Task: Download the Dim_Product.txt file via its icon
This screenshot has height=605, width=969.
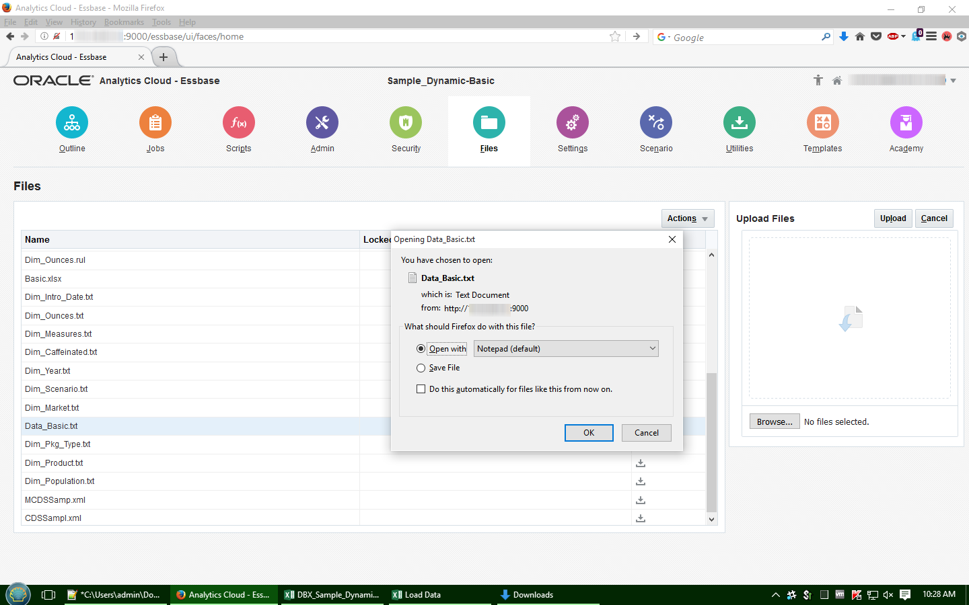Action: point(641,463)
